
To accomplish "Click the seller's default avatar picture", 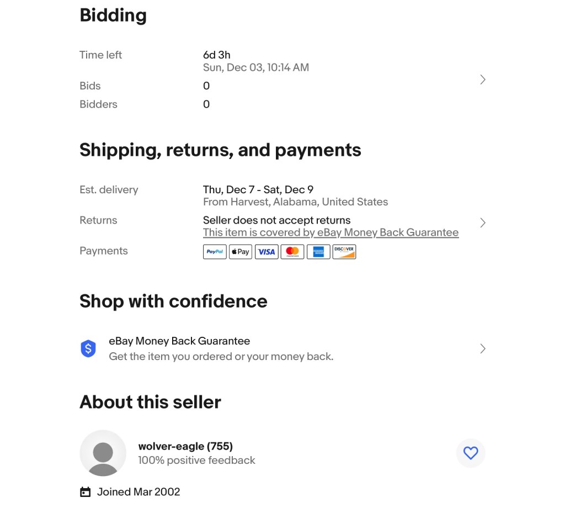I will [x=103, y=453].
